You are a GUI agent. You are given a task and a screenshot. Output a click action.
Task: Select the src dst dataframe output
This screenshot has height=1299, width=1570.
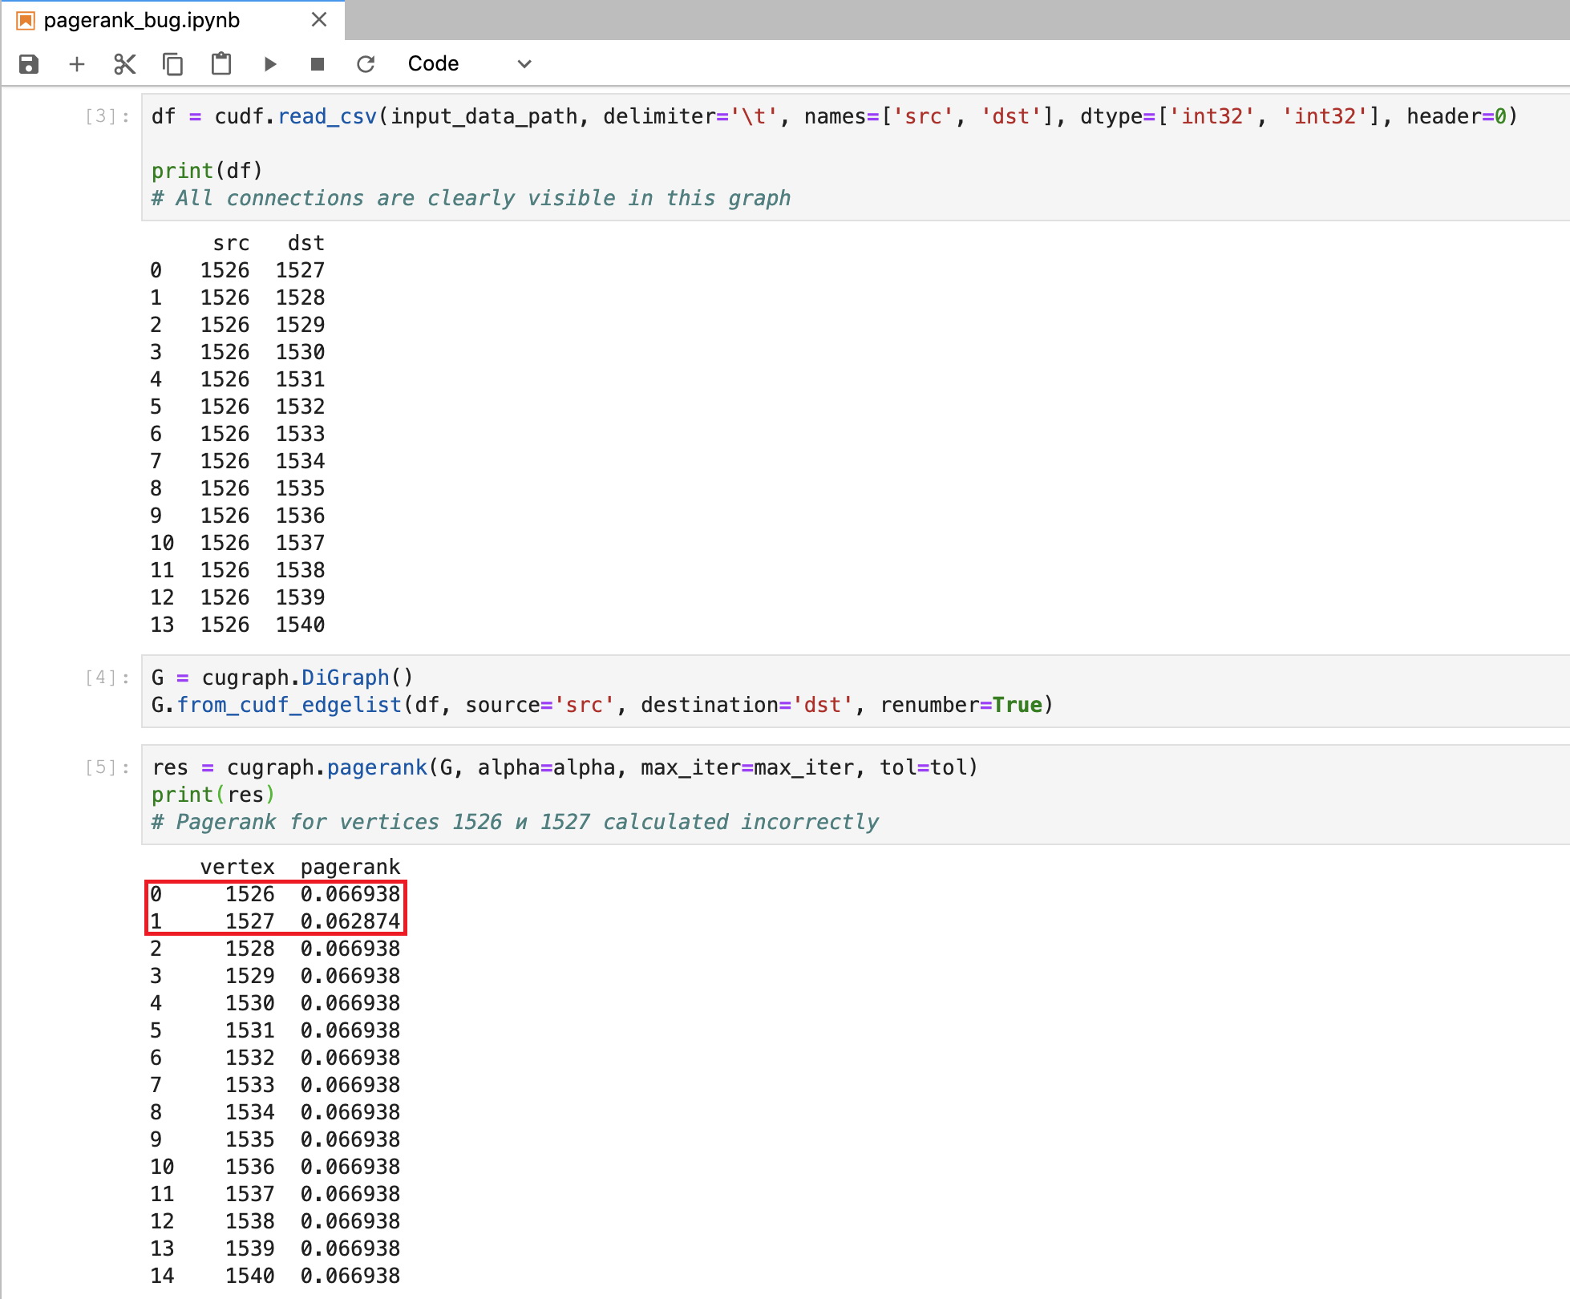[241, 433]
